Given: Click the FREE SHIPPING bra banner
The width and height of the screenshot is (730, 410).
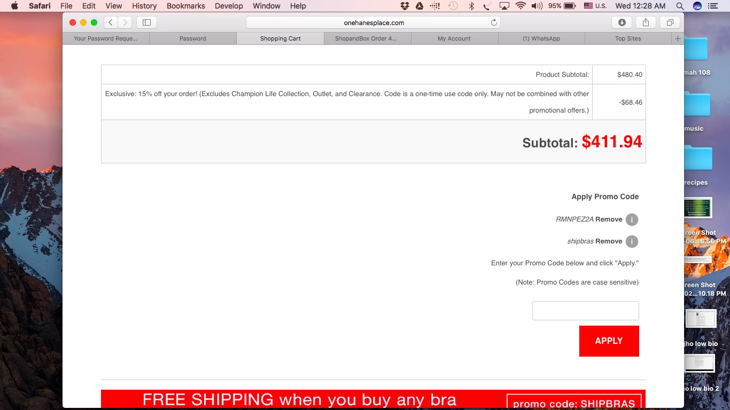Looking at the screenshot, I should pos(373,399).
